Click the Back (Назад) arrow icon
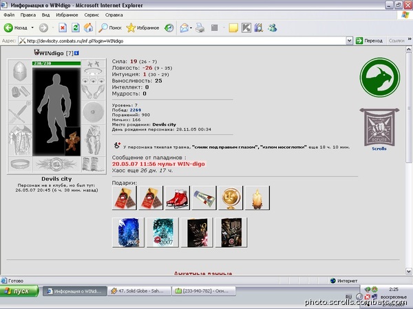Viewport: 413px width, 309px height. [x=8, y=27]
